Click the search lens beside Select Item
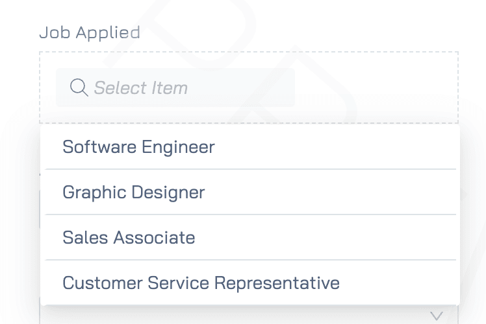This screenshot has width=486, height=324. click(x=79, y=87)
